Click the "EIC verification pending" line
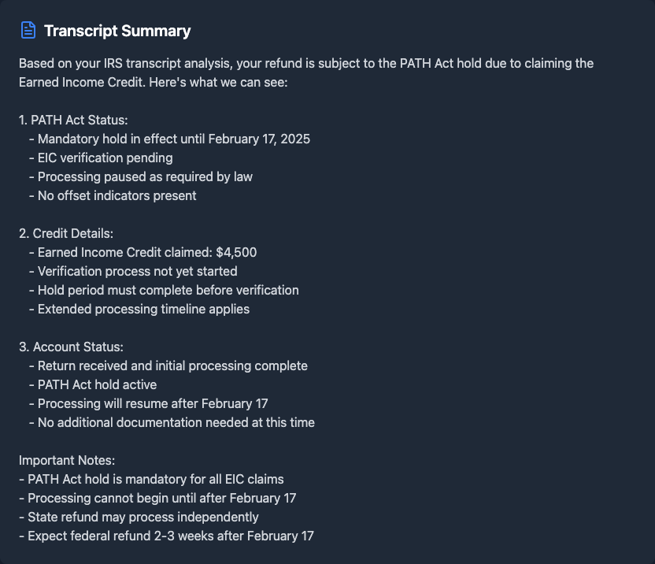The height and width of the screenshot is (564, 655). pyautogui.click(x=105, y=158)
